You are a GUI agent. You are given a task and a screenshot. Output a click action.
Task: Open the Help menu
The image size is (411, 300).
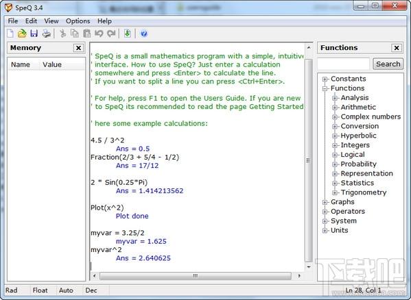104,21
